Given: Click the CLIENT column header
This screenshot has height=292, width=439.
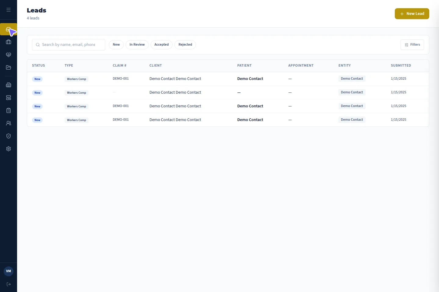Looking at the screenshot, I should tap(155, 65).
